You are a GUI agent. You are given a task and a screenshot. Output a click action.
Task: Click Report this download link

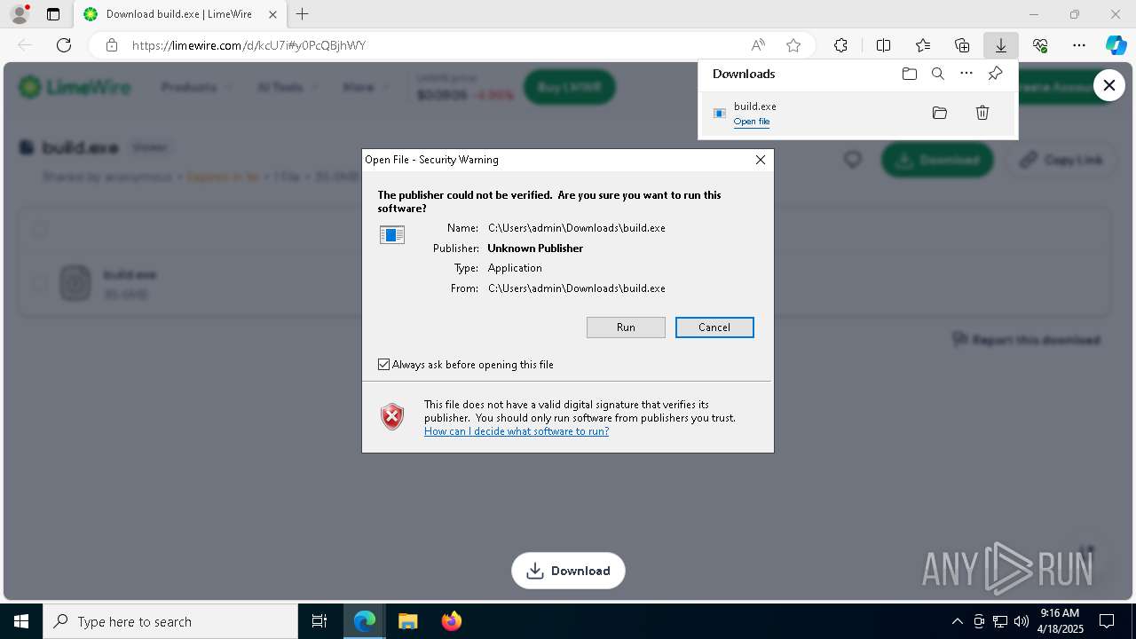point(1026,340)
